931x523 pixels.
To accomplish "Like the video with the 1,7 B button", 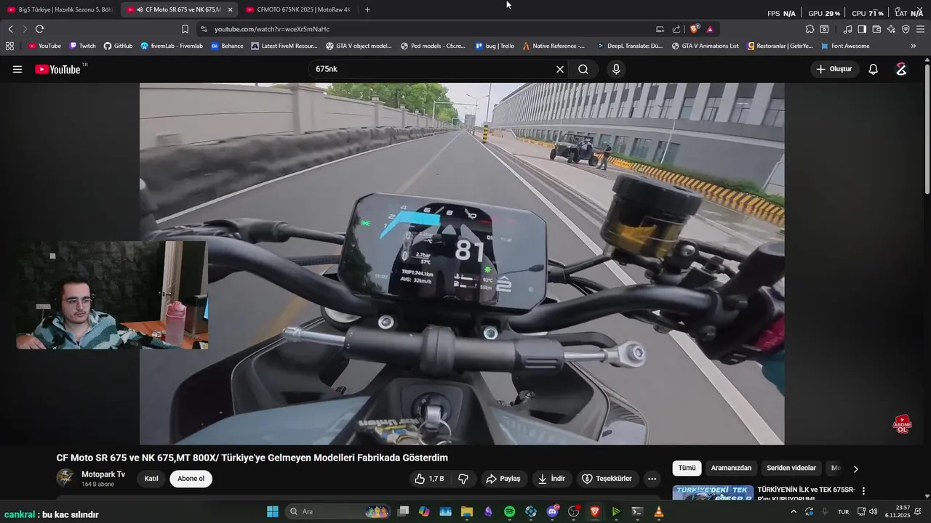I will [429, 479].
